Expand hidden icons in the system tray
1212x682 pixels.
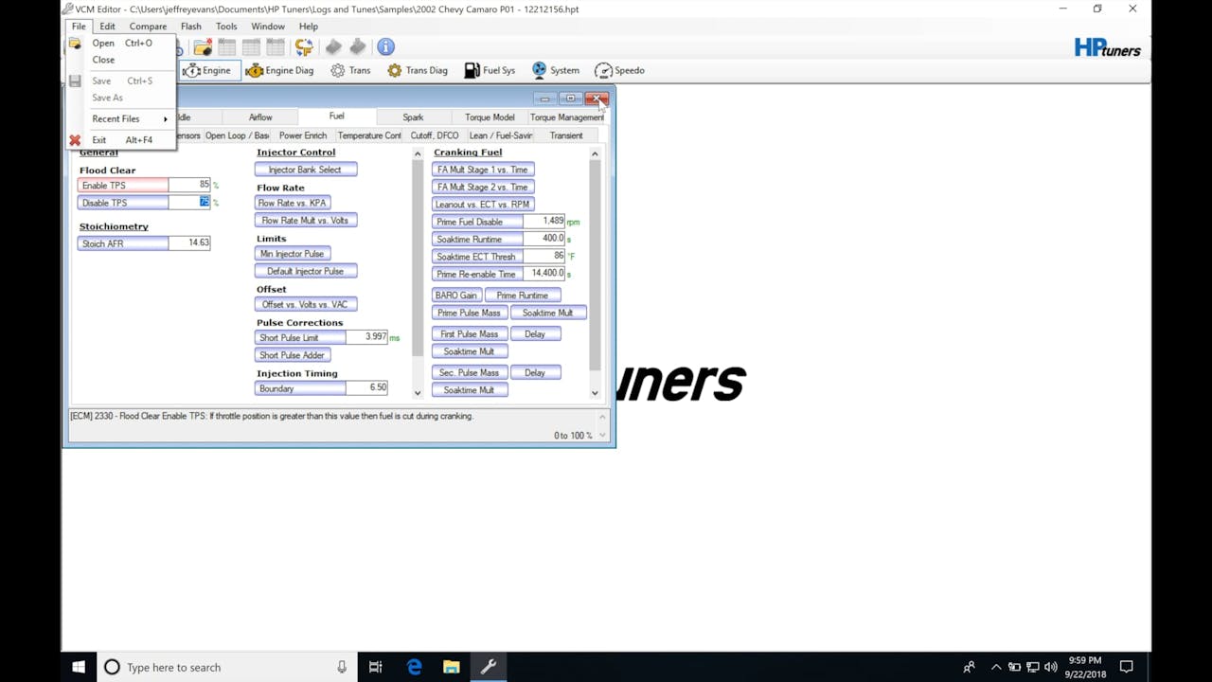click(996, 667)
